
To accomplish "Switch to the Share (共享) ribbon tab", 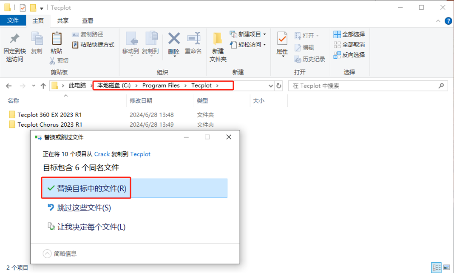I will point(63,21).
